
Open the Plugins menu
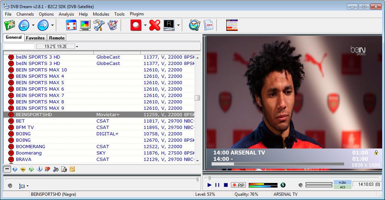click(x=137, y=14)
